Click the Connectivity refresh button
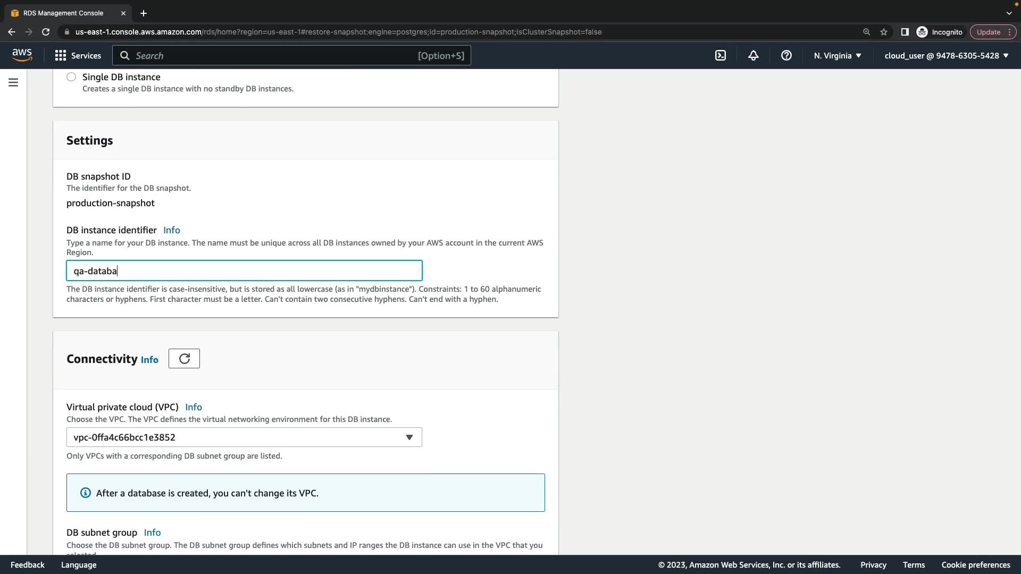The image size is (1021, 574). coord(184,359)
